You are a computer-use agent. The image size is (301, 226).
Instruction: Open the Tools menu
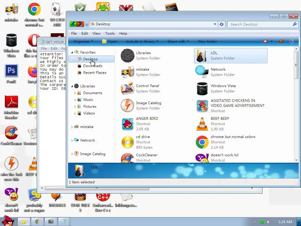(110, 34)
